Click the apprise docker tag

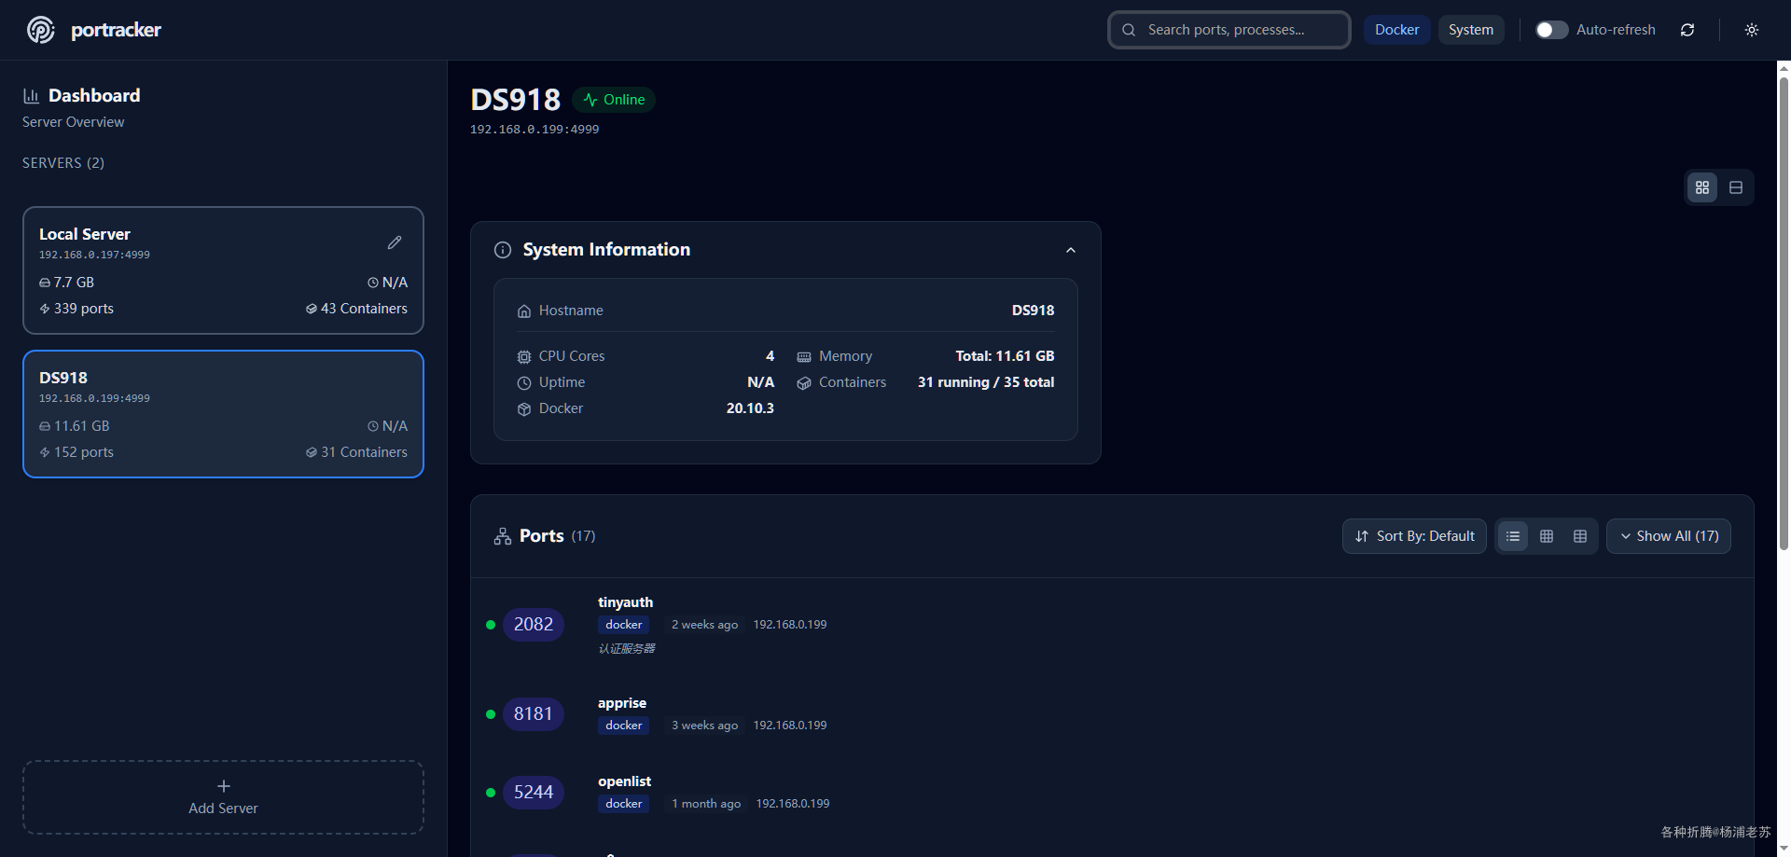pos(624,726)
